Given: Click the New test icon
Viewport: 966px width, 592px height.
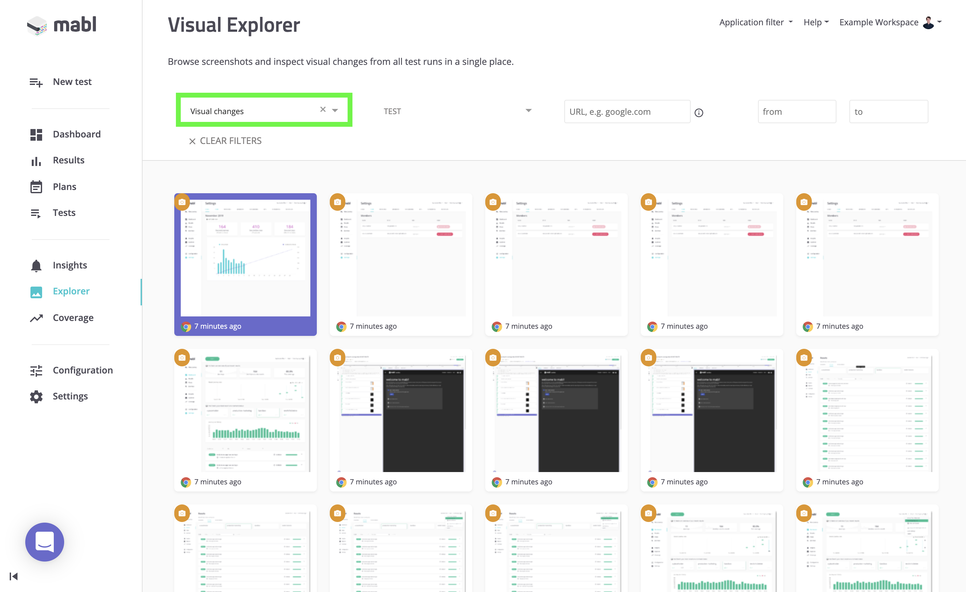Looking at the screenshot, I should point(36,82).
